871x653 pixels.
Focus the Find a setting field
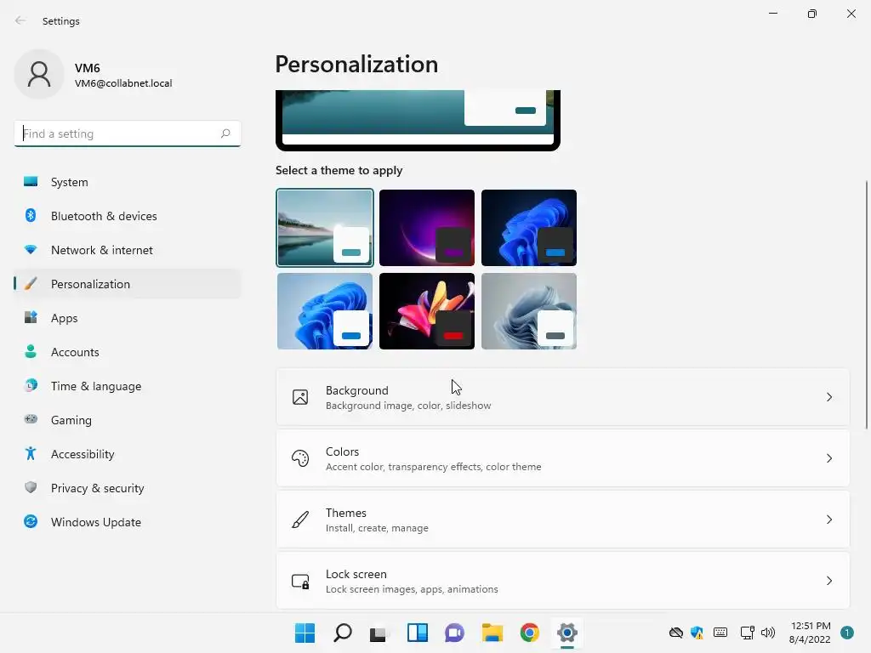click(x=128, y=133)
